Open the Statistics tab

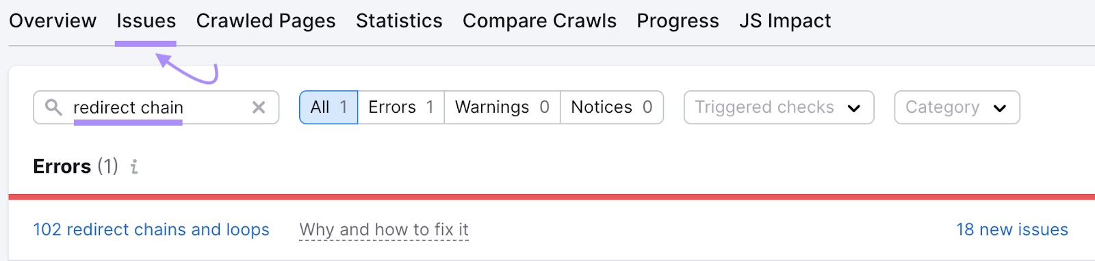[399, 21]
